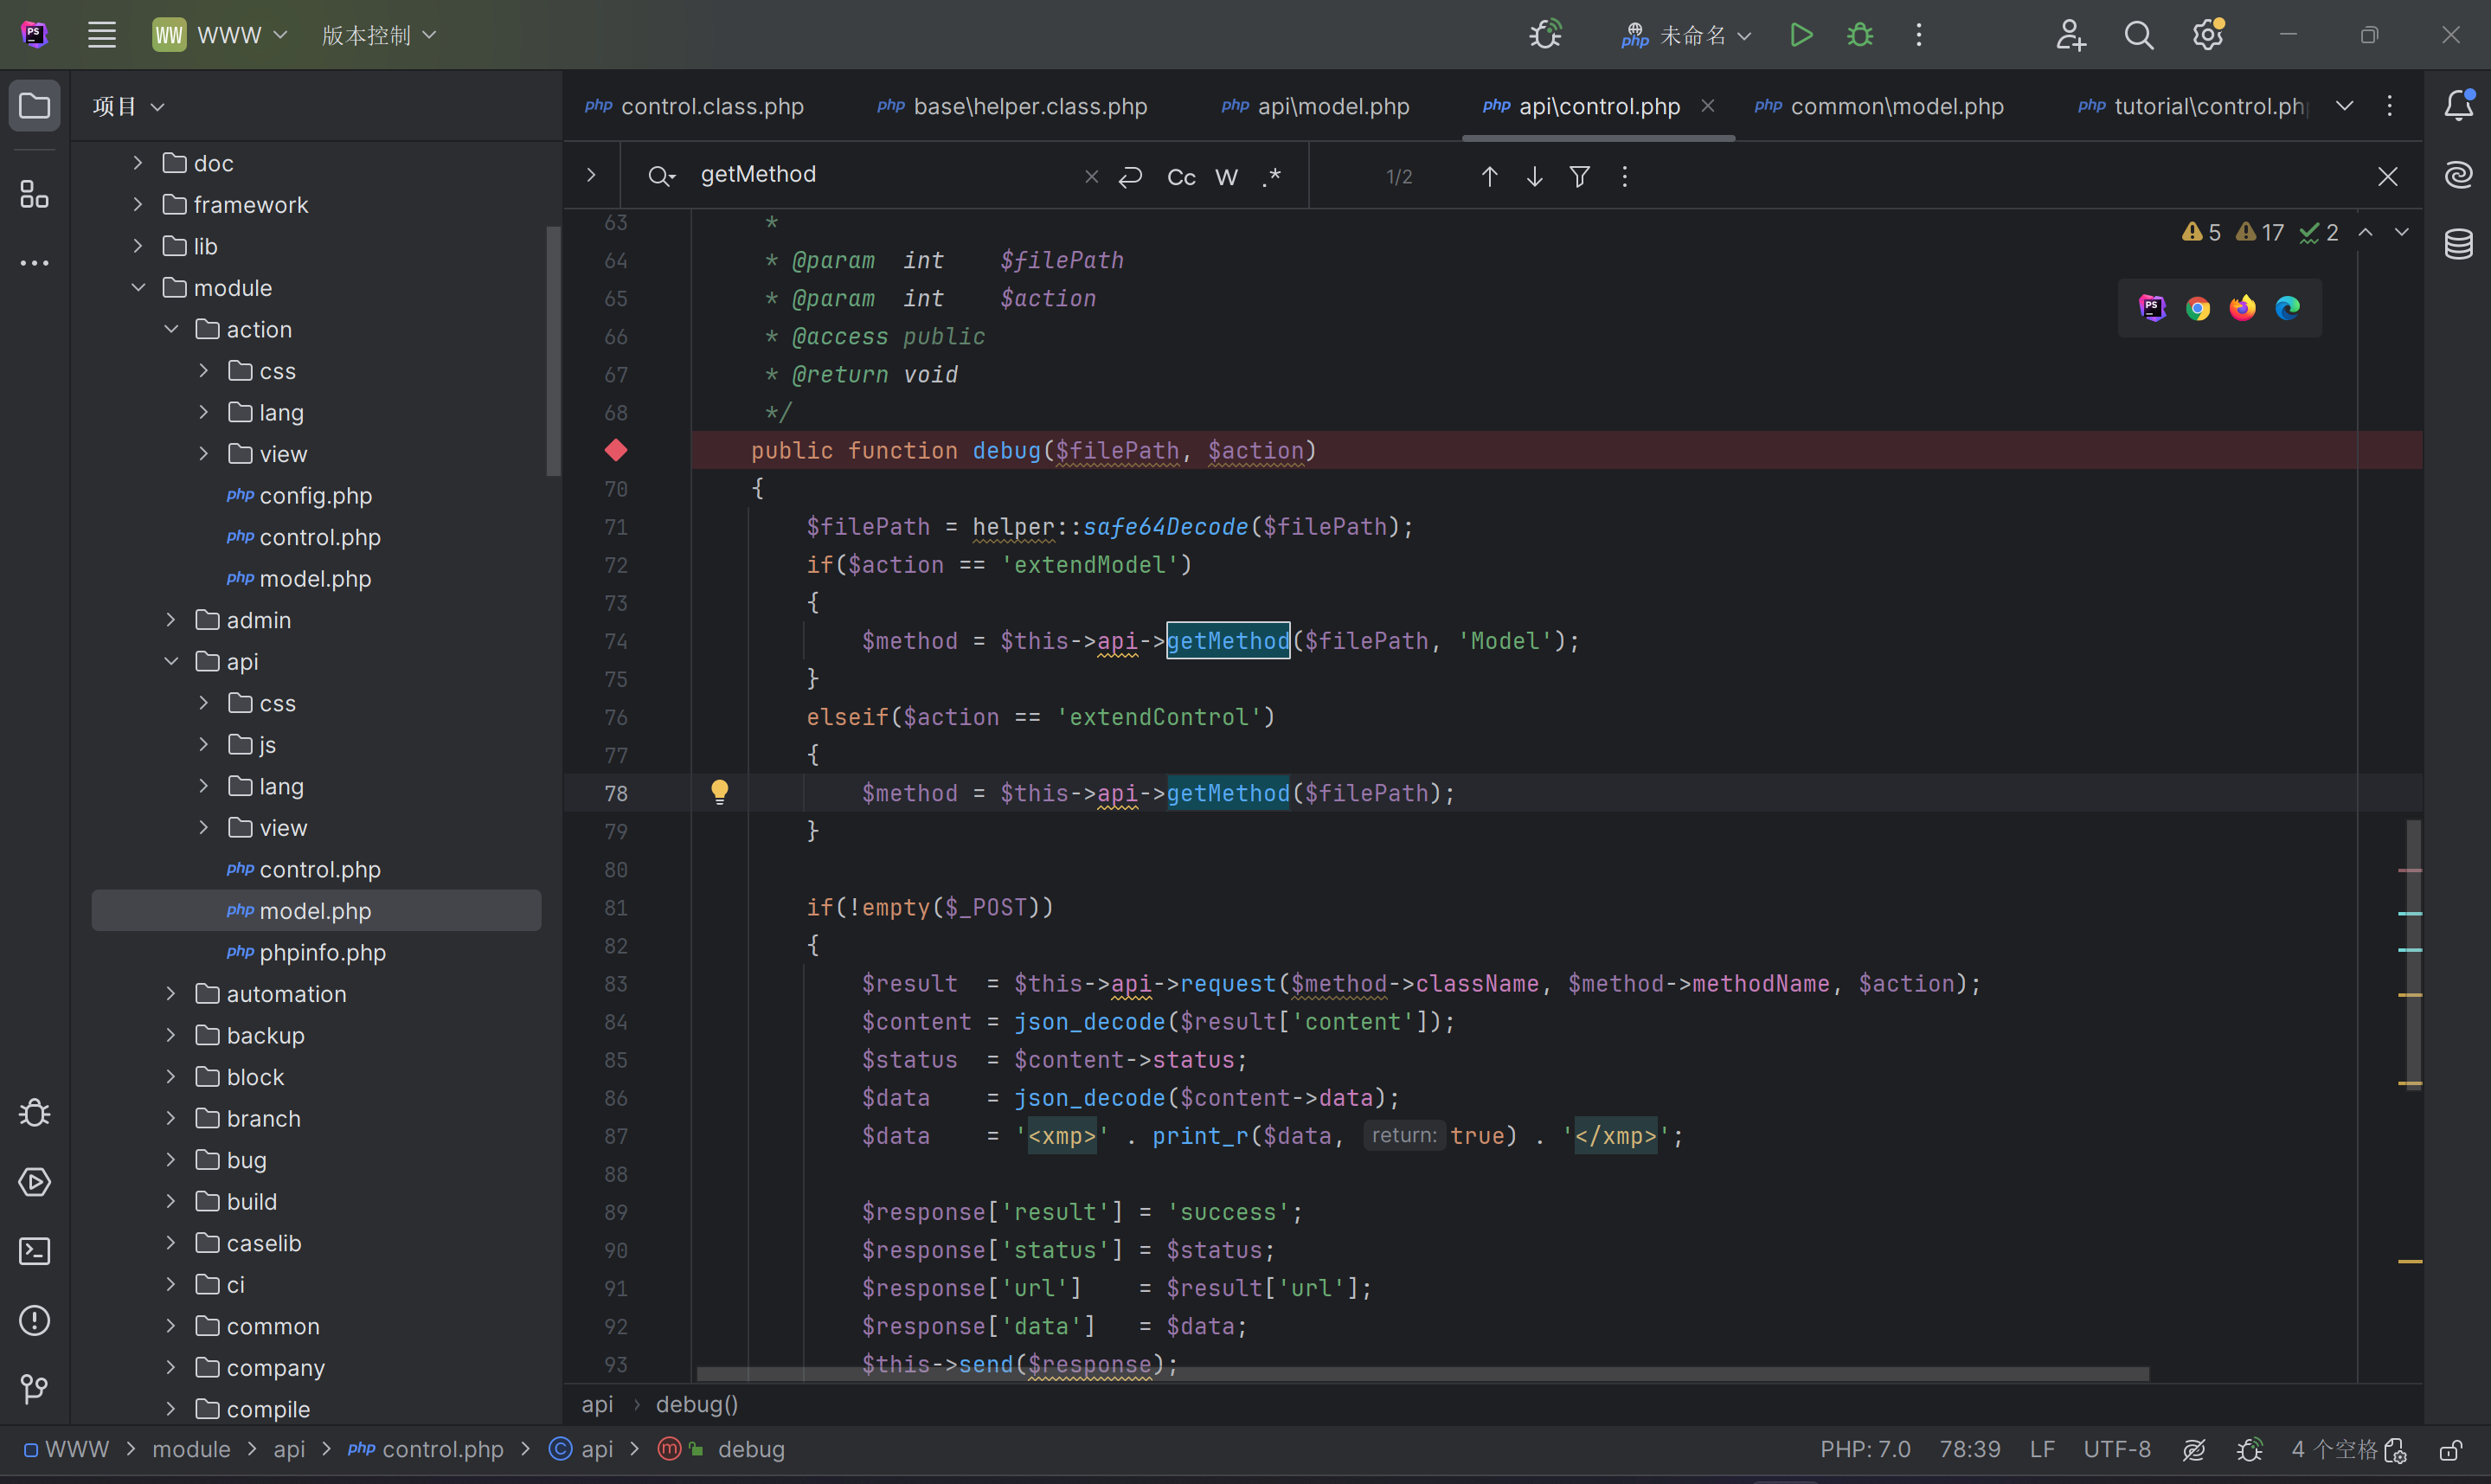This screenshot has height=1484, width=2491.
Task: Open the Git version control tool window
Action: [35, 1389]
